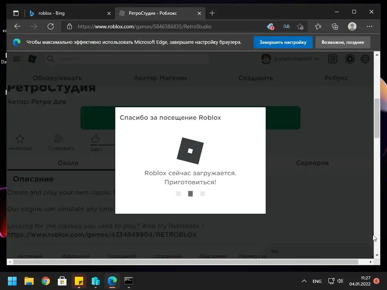Open Microsoft Store from taskbar
Viewport: 387px width, 290px height.
click(x=62, y=281)
